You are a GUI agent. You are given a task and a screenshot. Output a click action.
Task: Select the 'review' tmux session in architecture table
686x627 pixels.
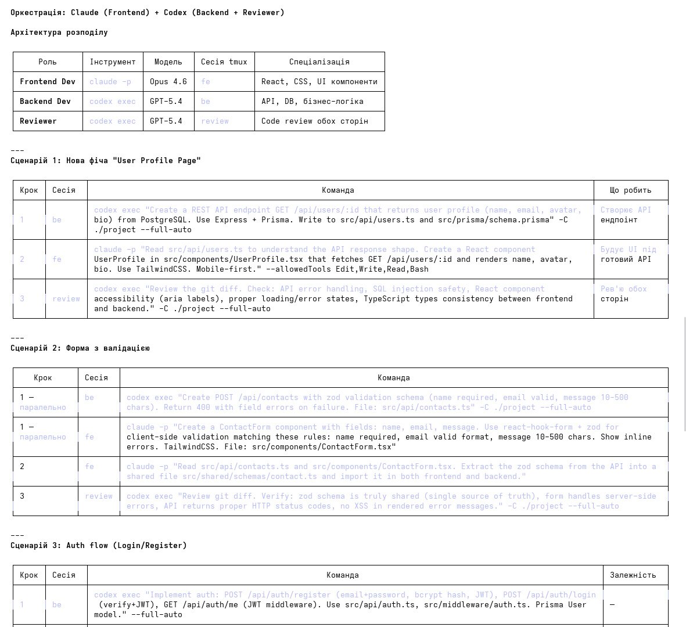point(214,121)
